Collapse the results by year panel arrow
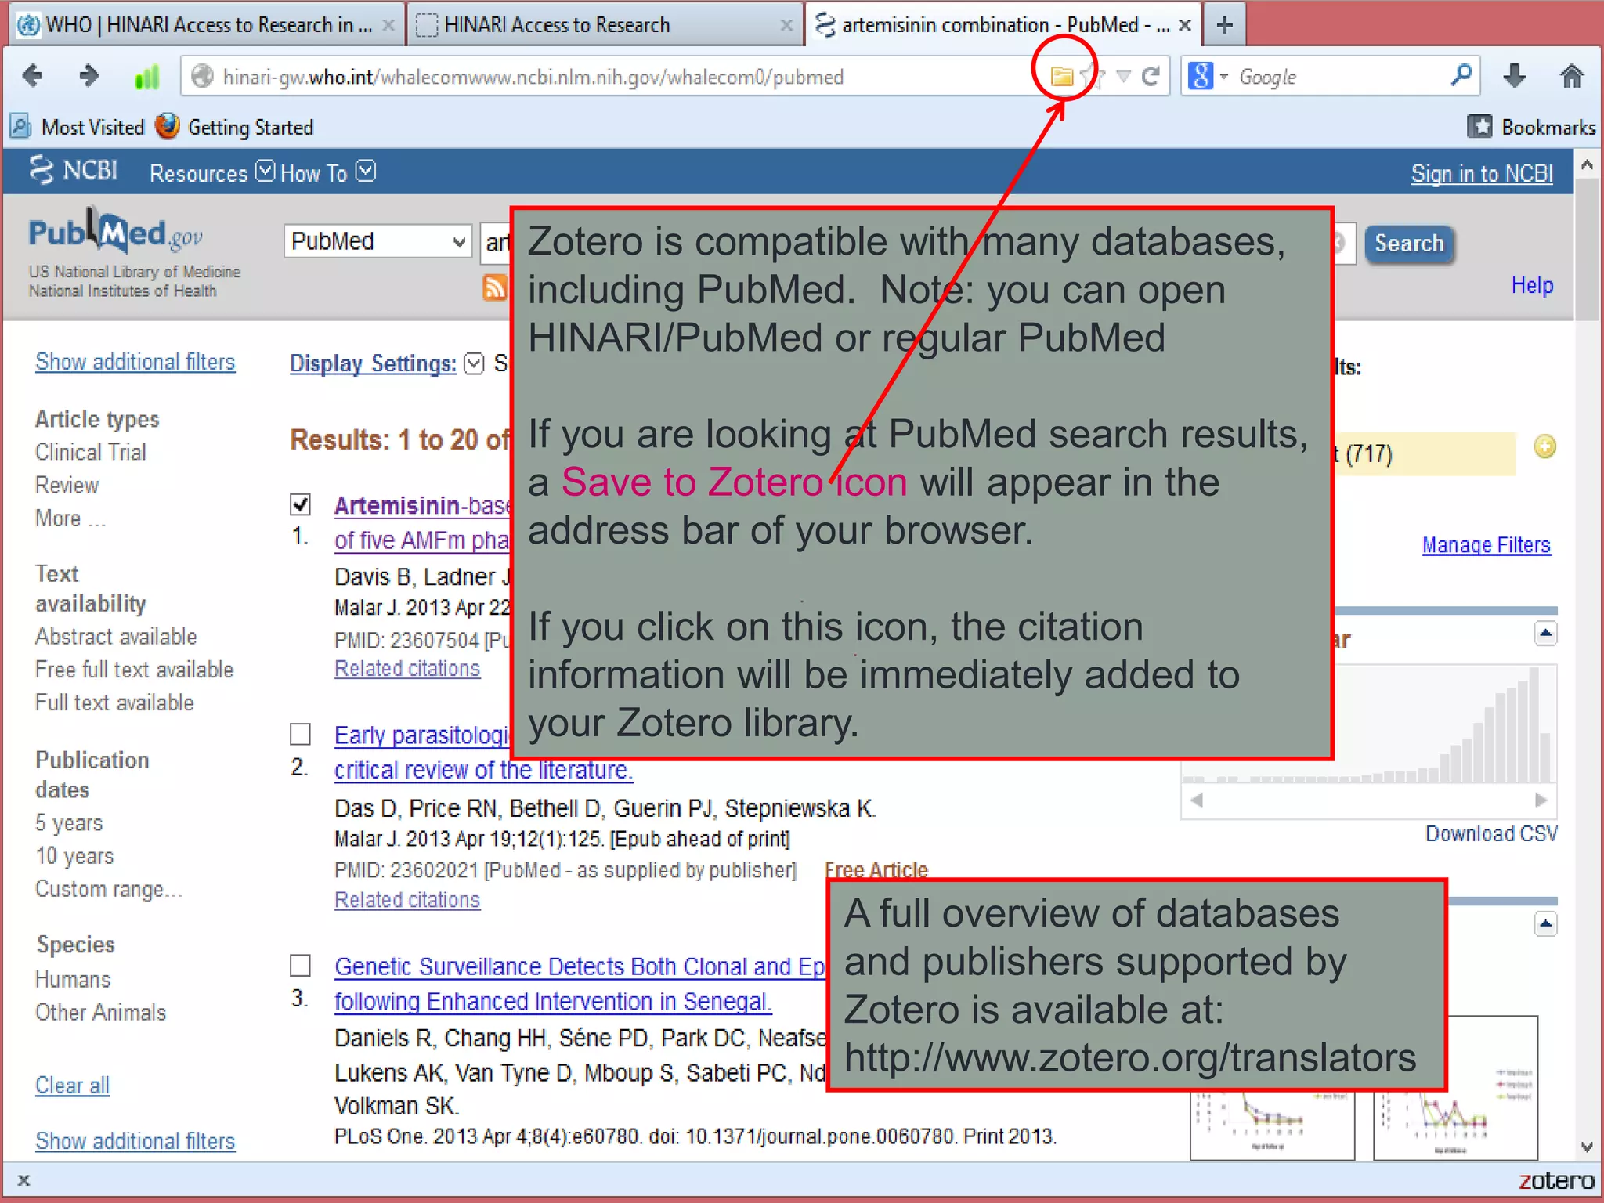 [x=1545, y=634]
